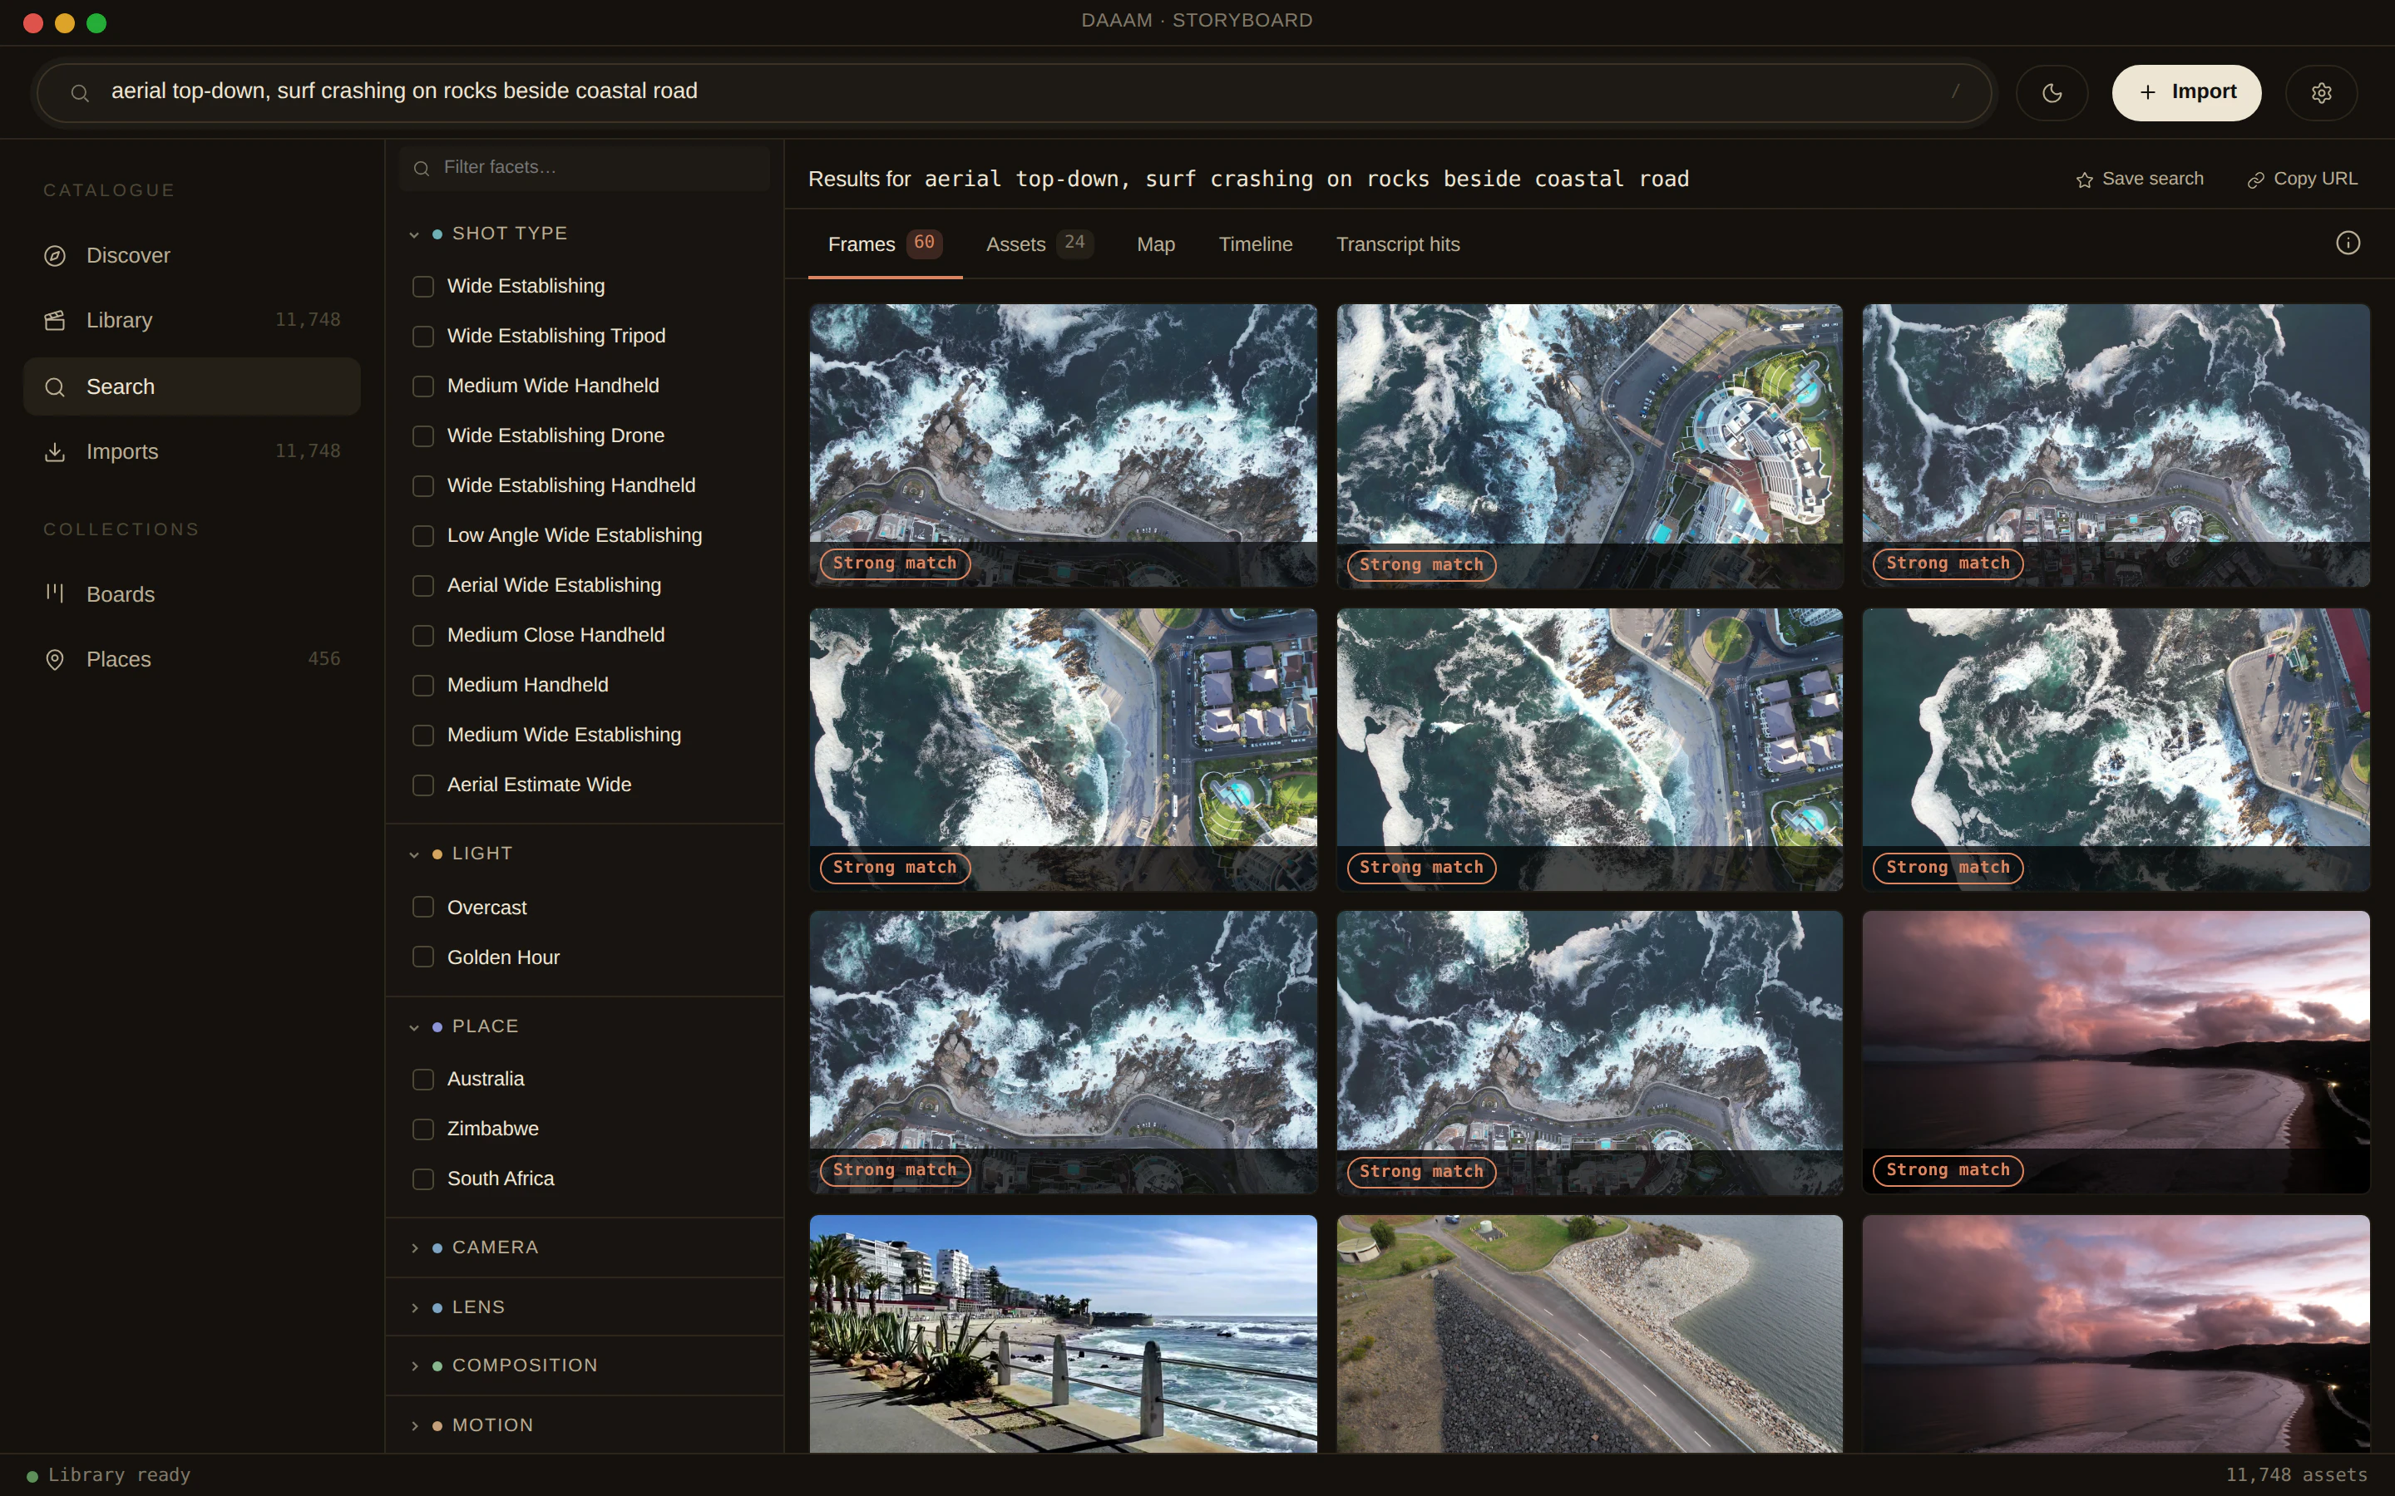This screenshot has width=2395, height=1496.
Task: Click the Imports download icon
Action: (54, 452)
